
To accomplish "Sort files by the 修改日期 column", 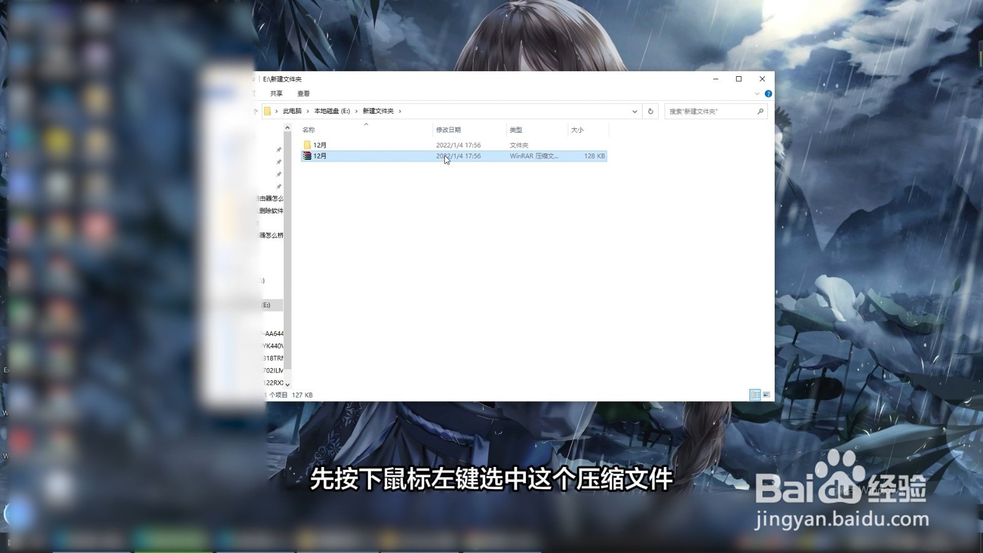I will (x=448, y=130).
